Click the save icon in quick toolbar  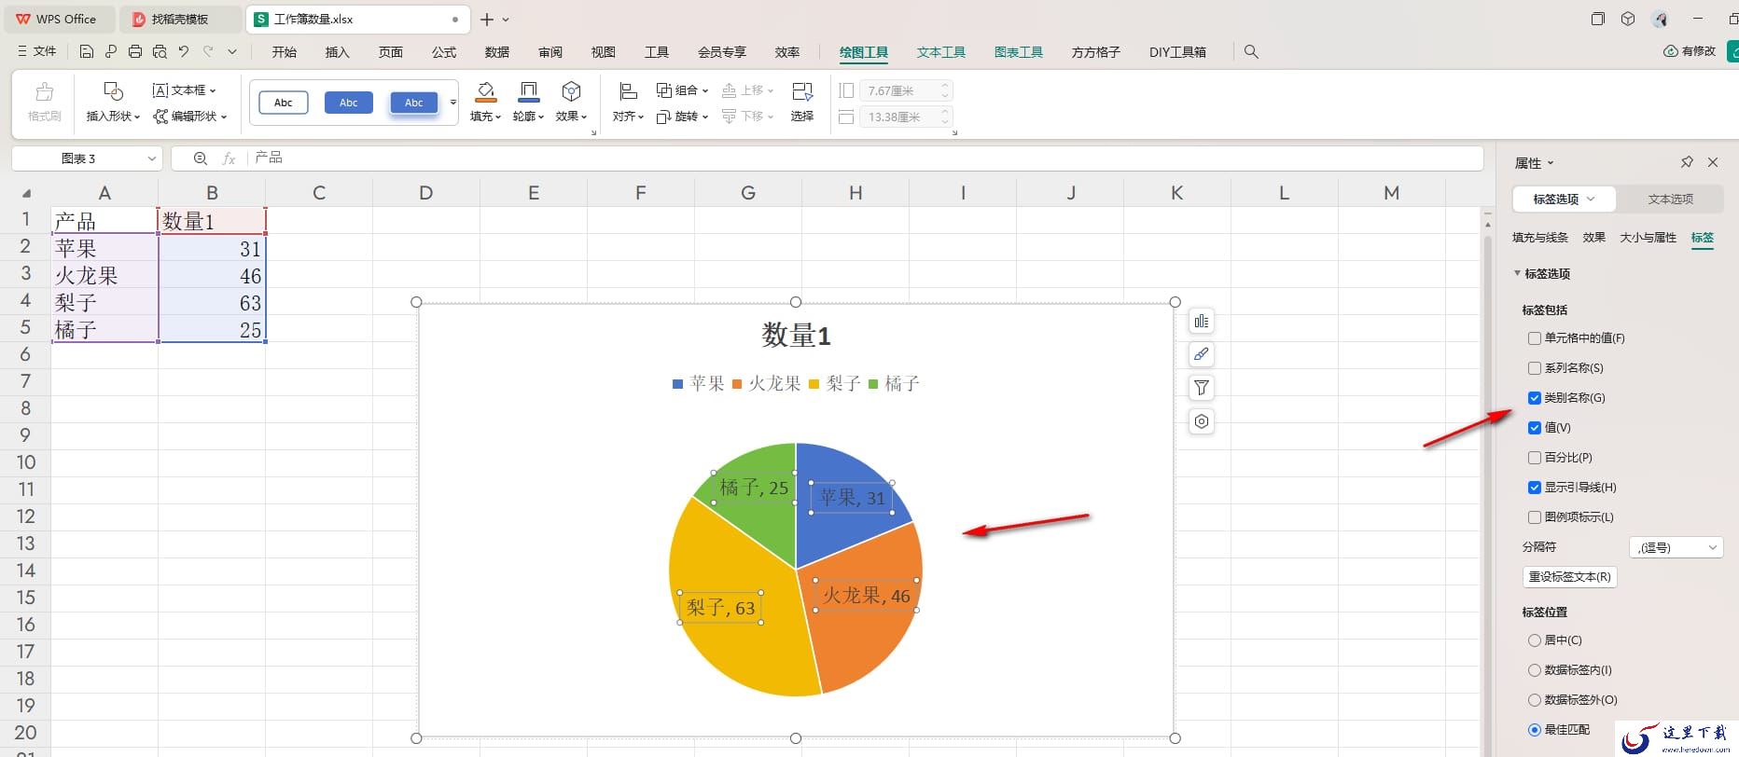(86, 51)
